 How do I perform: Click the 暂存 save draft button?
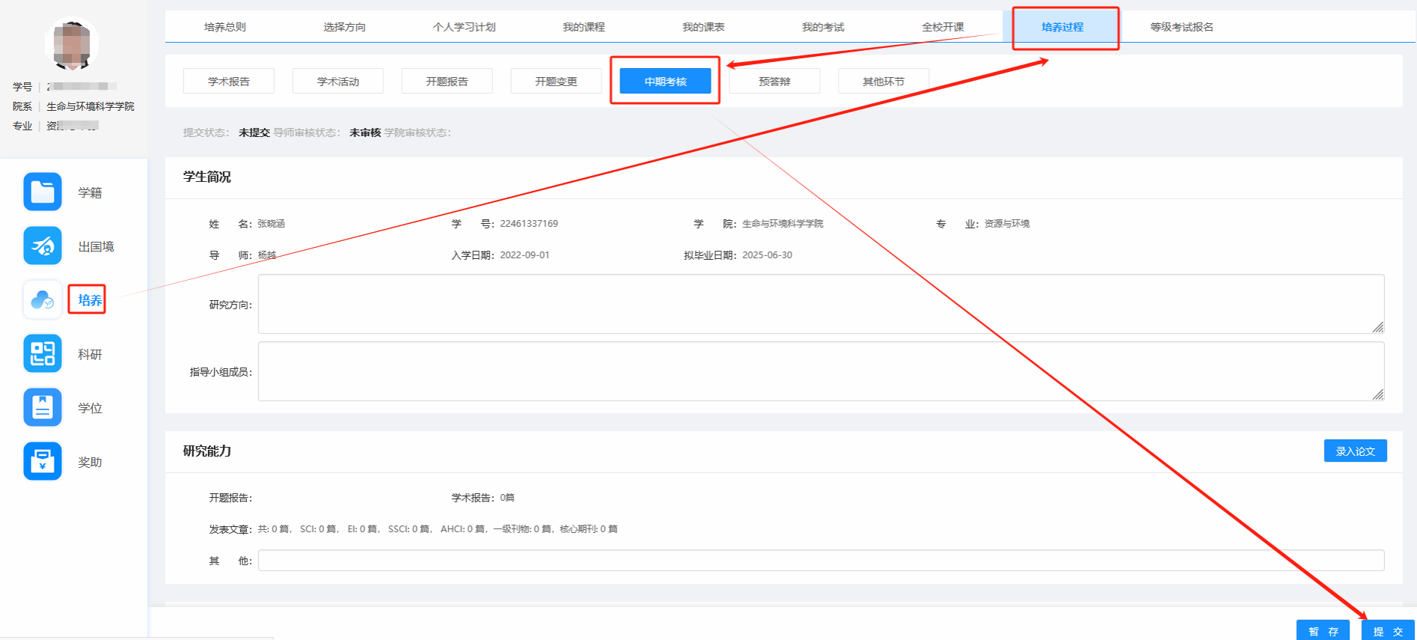pos(1323,631)
